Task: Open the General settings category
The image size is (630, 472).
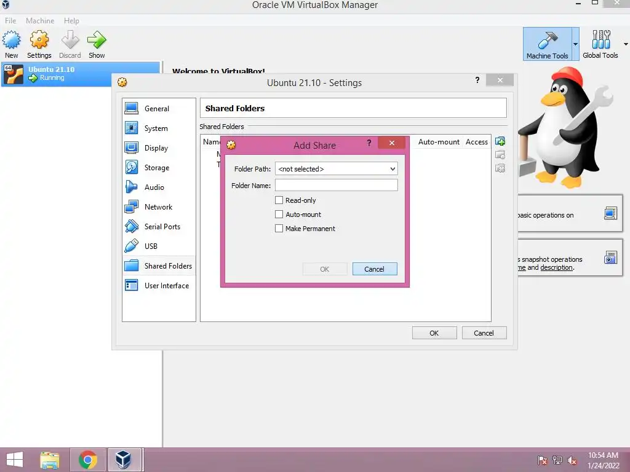Action: 157,108
